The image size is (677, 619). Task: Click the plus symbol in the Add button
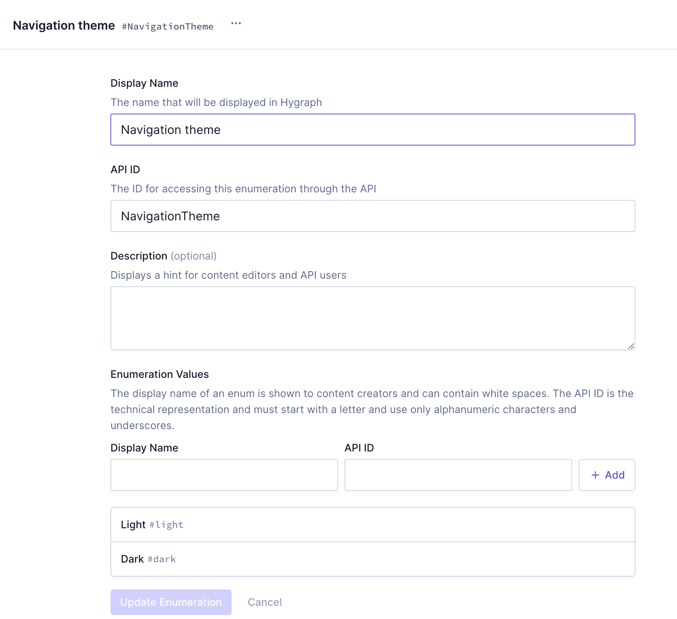coord(595,475)
